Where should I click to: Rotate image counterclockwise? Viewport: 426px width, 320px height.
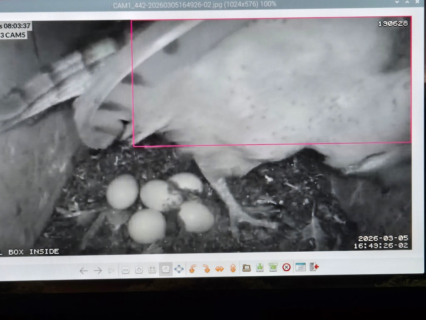(x=193, y=269)
